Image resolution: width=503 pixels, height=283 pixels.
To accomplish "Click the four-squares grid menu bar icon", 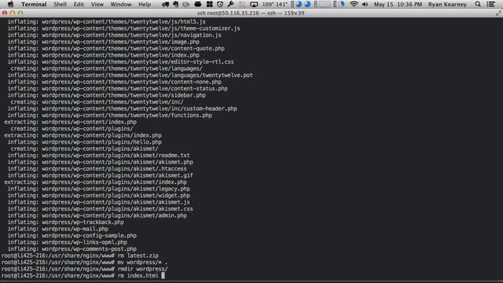I will (x=210, y=4).
